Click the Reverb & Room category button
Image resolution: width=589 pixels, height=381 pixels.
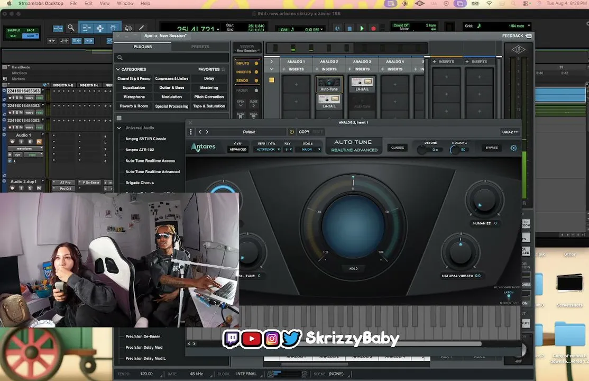(134, 106)
